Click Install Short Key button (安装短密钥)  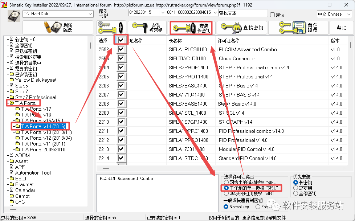147,28
